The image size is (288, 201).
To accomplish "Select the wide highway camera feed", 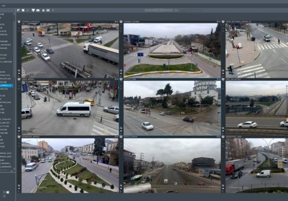I will pyautogui.click(x=172, y=166).
